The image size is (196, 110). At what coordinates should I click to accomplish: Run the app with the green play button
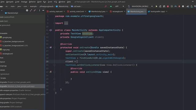(x=156, y=6)
